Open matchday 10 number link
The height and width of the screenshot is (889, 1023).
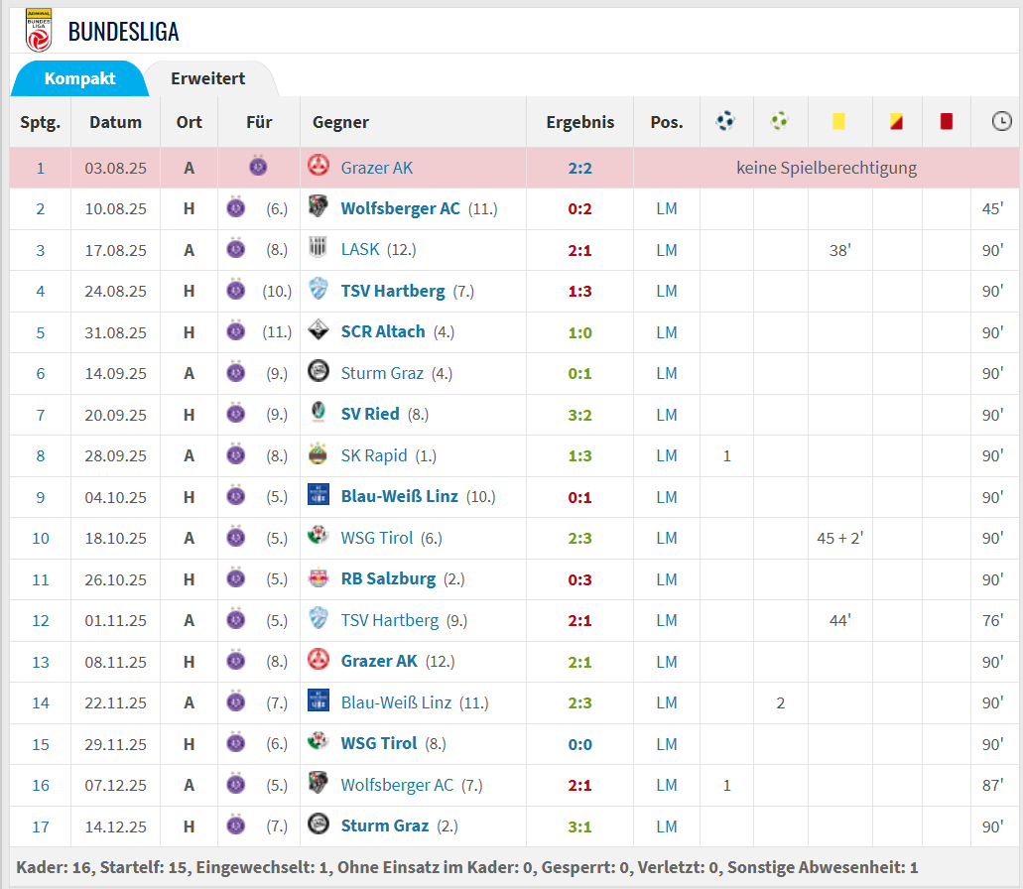point(41,538)
